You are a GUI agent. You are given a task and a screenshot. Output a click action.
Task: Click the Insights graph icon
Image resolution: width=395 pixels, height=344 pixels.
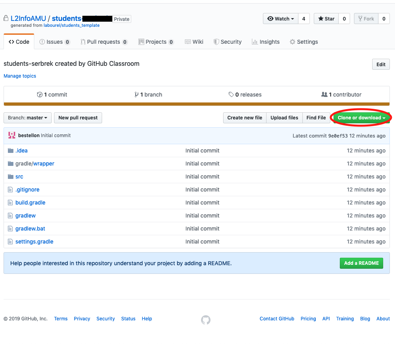coord(255,42)
